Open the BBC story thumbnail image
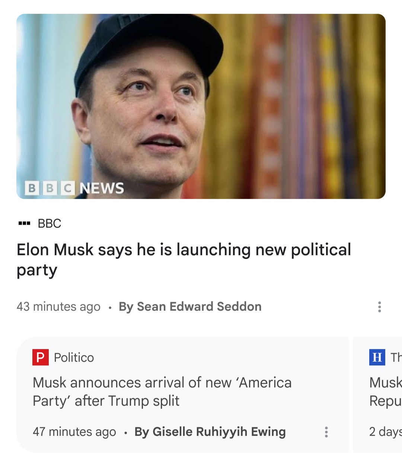Screen dimensions: 402x463 pos(201,106)
